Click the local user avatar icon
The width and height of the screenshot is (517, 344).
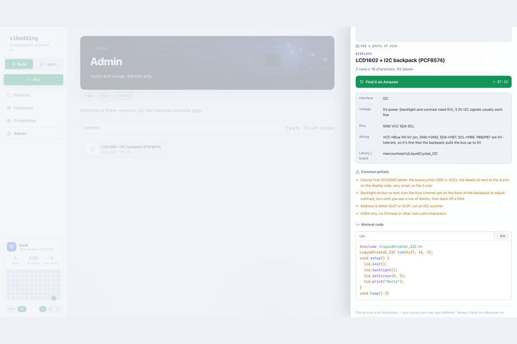tap(12, 247)
